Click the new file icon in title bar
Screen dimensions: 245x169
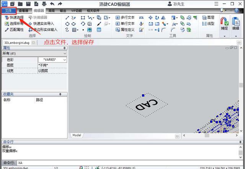click(12, 4)
